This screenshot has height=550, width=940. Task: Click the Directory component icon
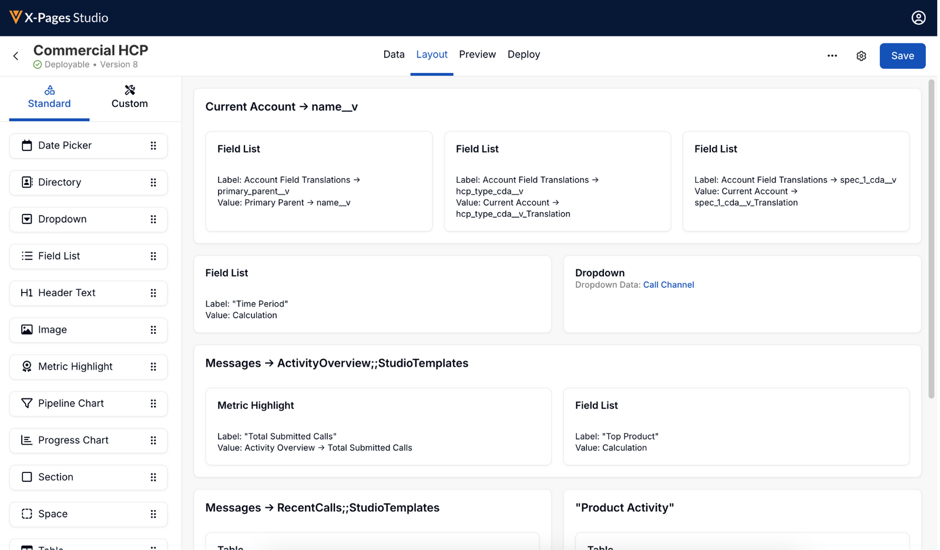click(x=26, y=182)
